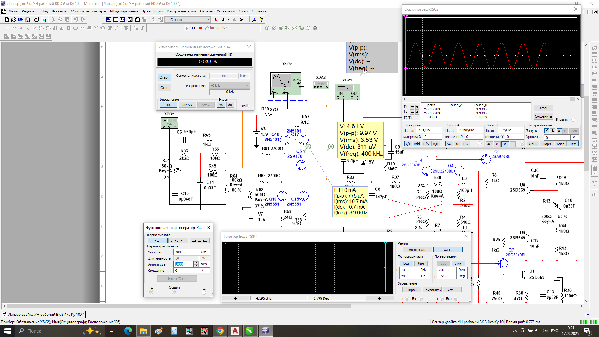The width and height of the screenshot is (599, 337).
Task: Switch Bode plotter to Амплитуда mode
Action: click(x=417, y=250)
